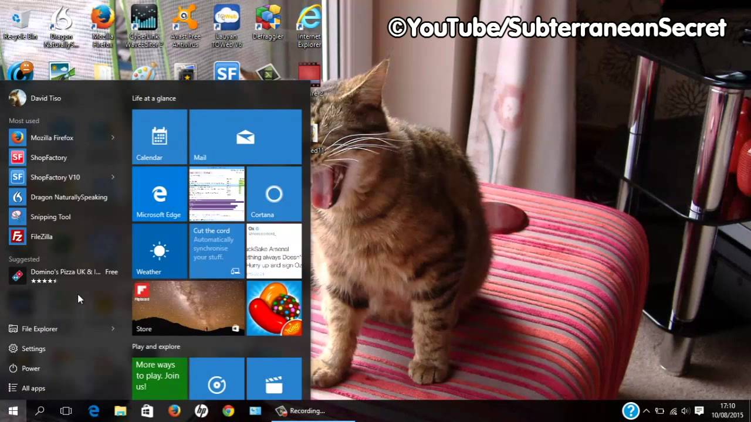Open volume speaker tray icon

[685, 411]
